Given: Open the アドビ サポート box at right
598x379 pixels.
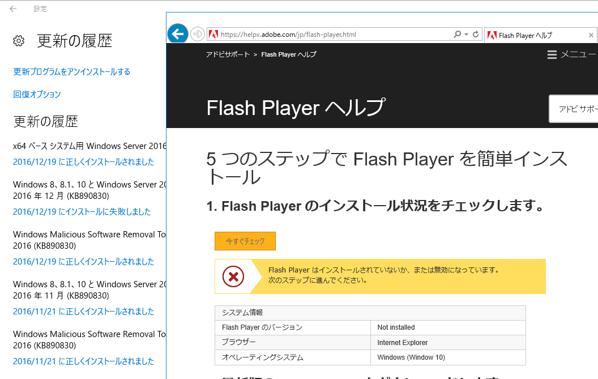Looking at the screenshot, I should click(574, 109).
